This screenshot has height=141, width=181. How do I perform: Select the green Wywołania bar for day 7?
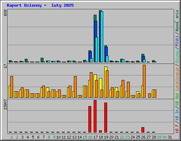42,60
